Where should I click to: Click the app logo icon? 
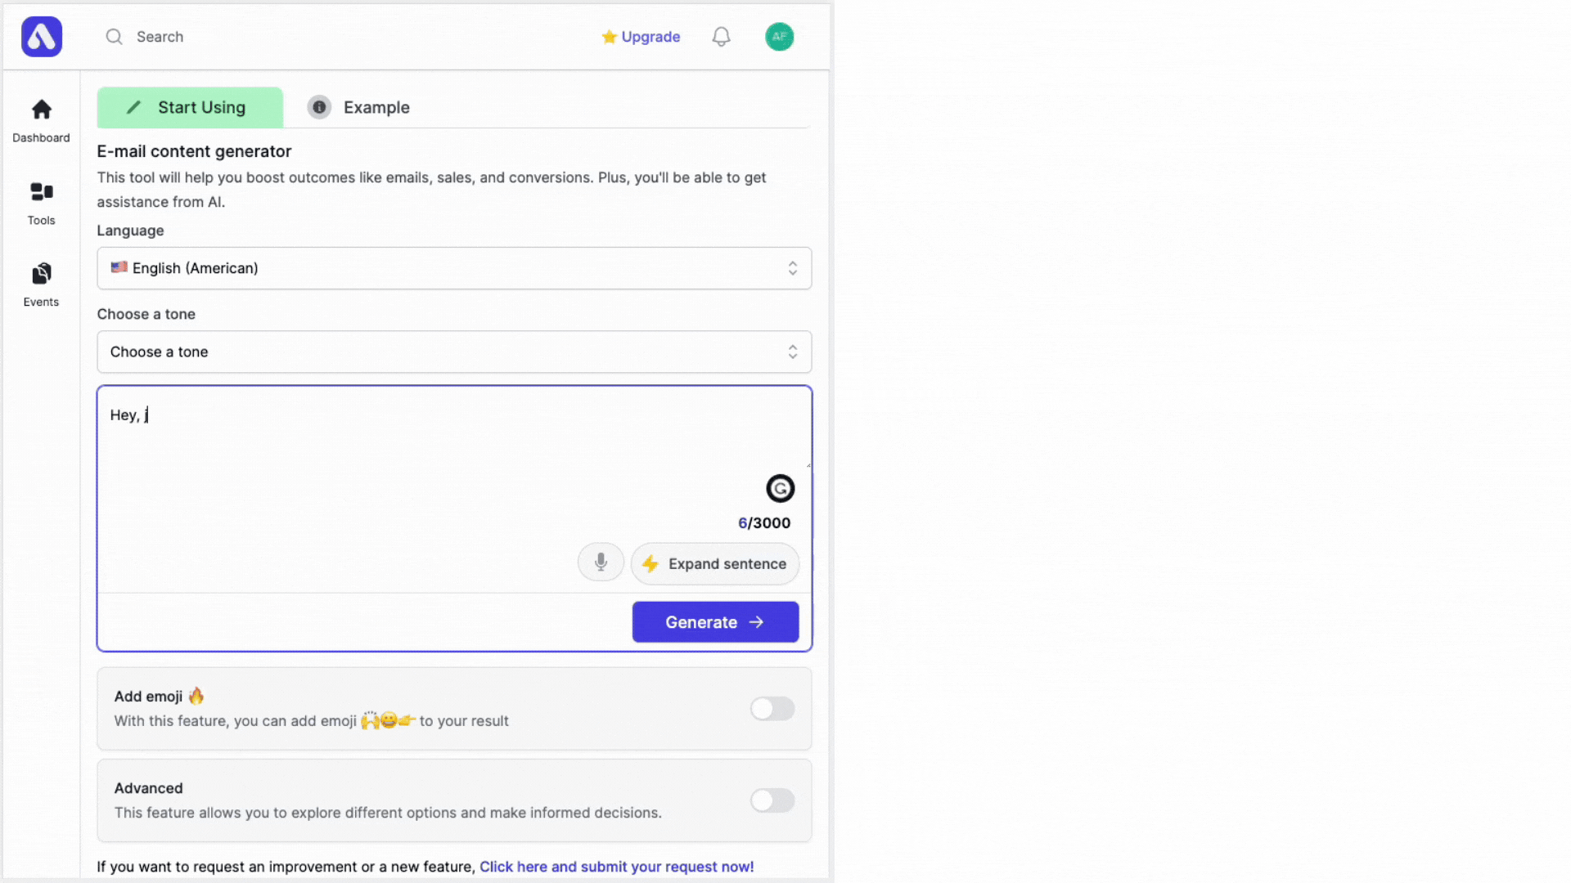[x=42, y=37]
